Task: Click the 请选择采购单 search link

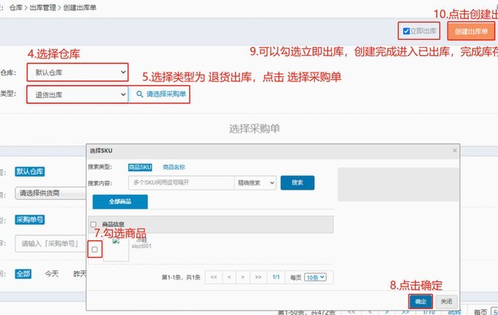Action: [161, 94]
